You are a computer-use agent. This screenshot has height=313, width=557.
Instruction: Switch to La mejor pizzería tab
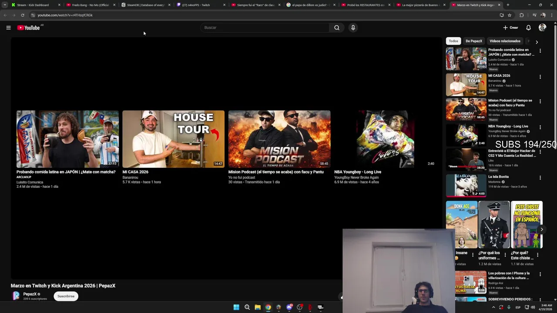coord(420,5)
